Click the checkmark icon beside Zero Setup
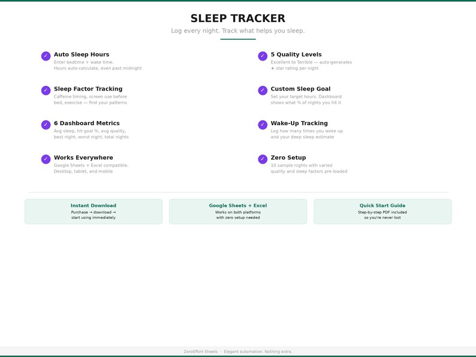The width and height of the screenshot is (476, 357). point(263,159)
